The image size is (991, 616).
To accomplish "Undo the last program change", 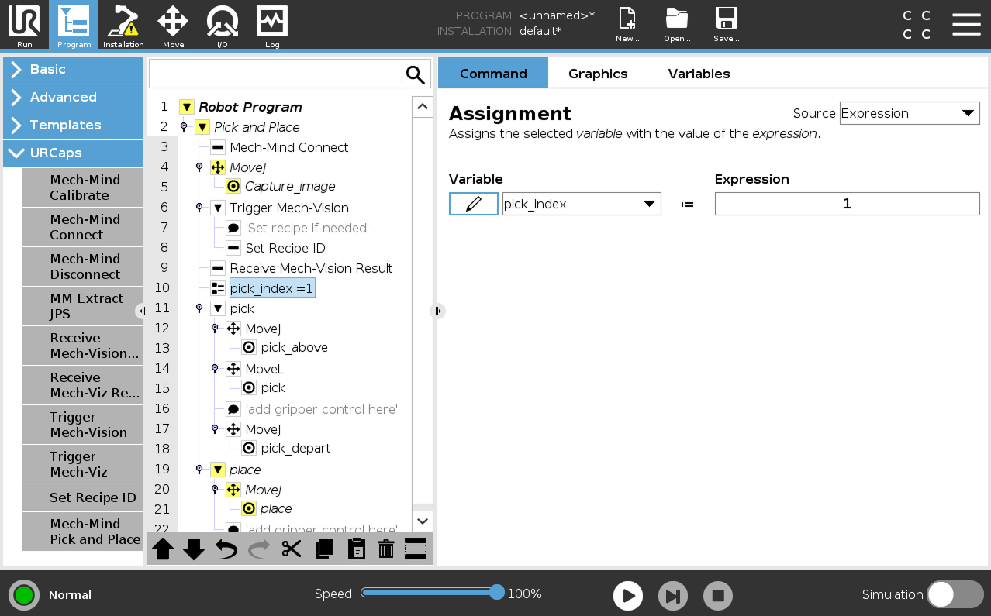I will click(x=226, y=549).
